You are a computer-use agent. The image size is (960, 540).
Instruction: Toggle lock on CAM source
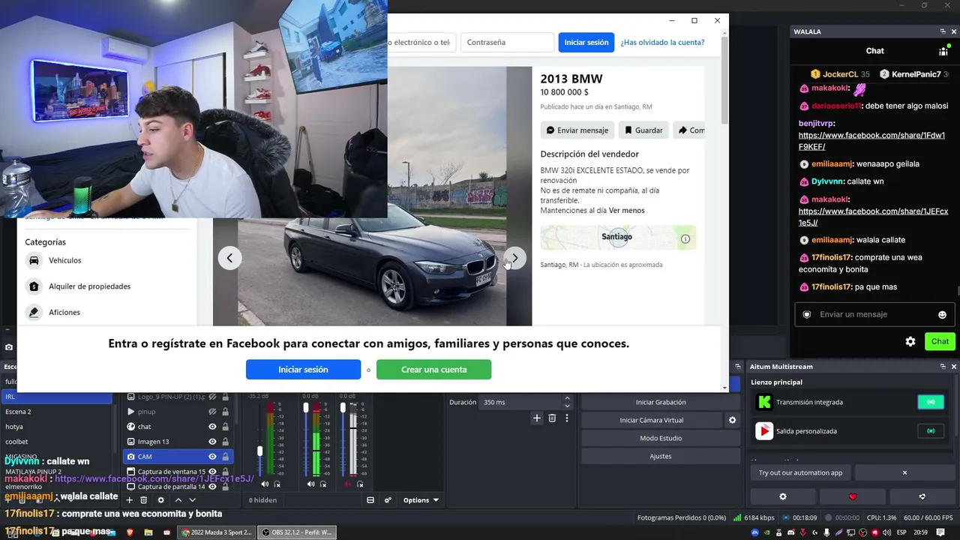(225, 457)
